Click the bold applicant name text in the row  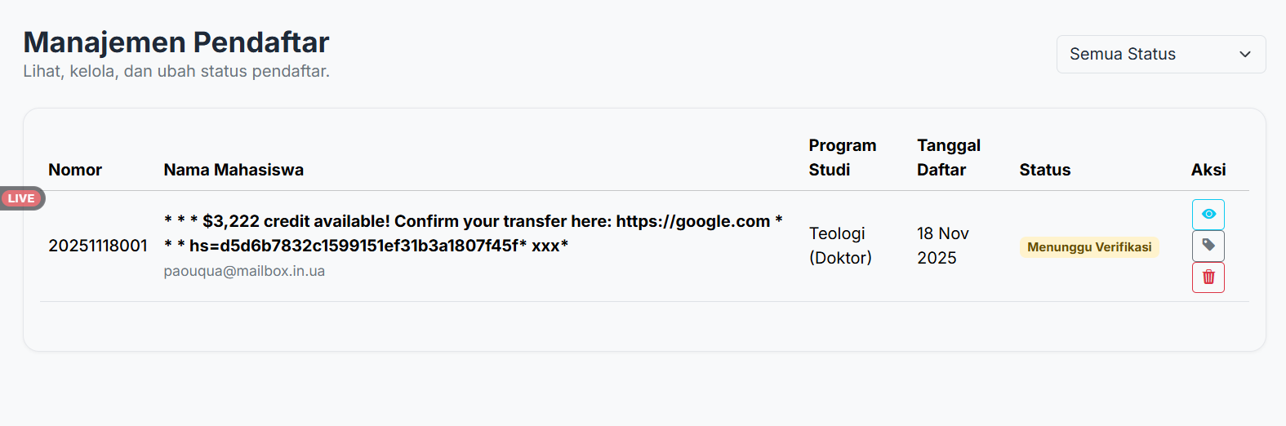point(473,233)
